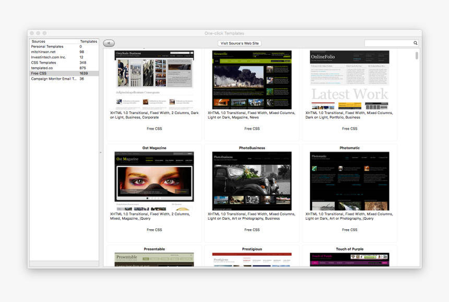Open Touch of Purple template thumbnail
449x302 pixels.
pos(349,259)
